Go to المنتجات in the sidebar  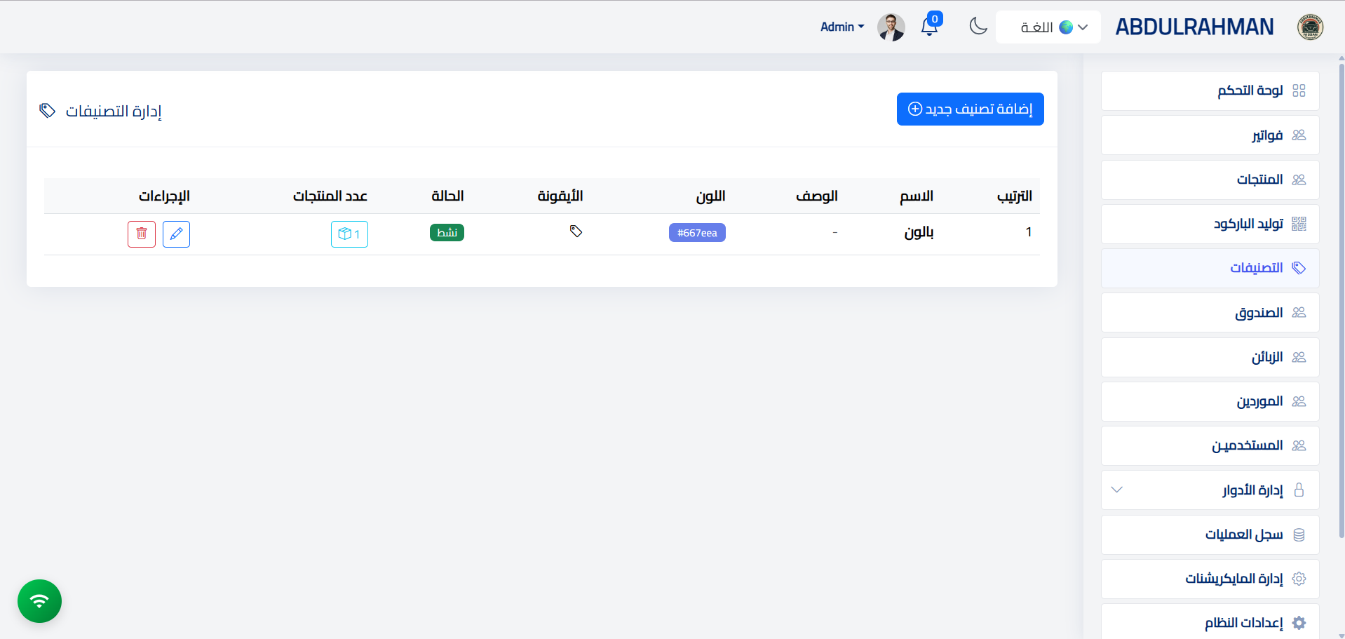1210,180
